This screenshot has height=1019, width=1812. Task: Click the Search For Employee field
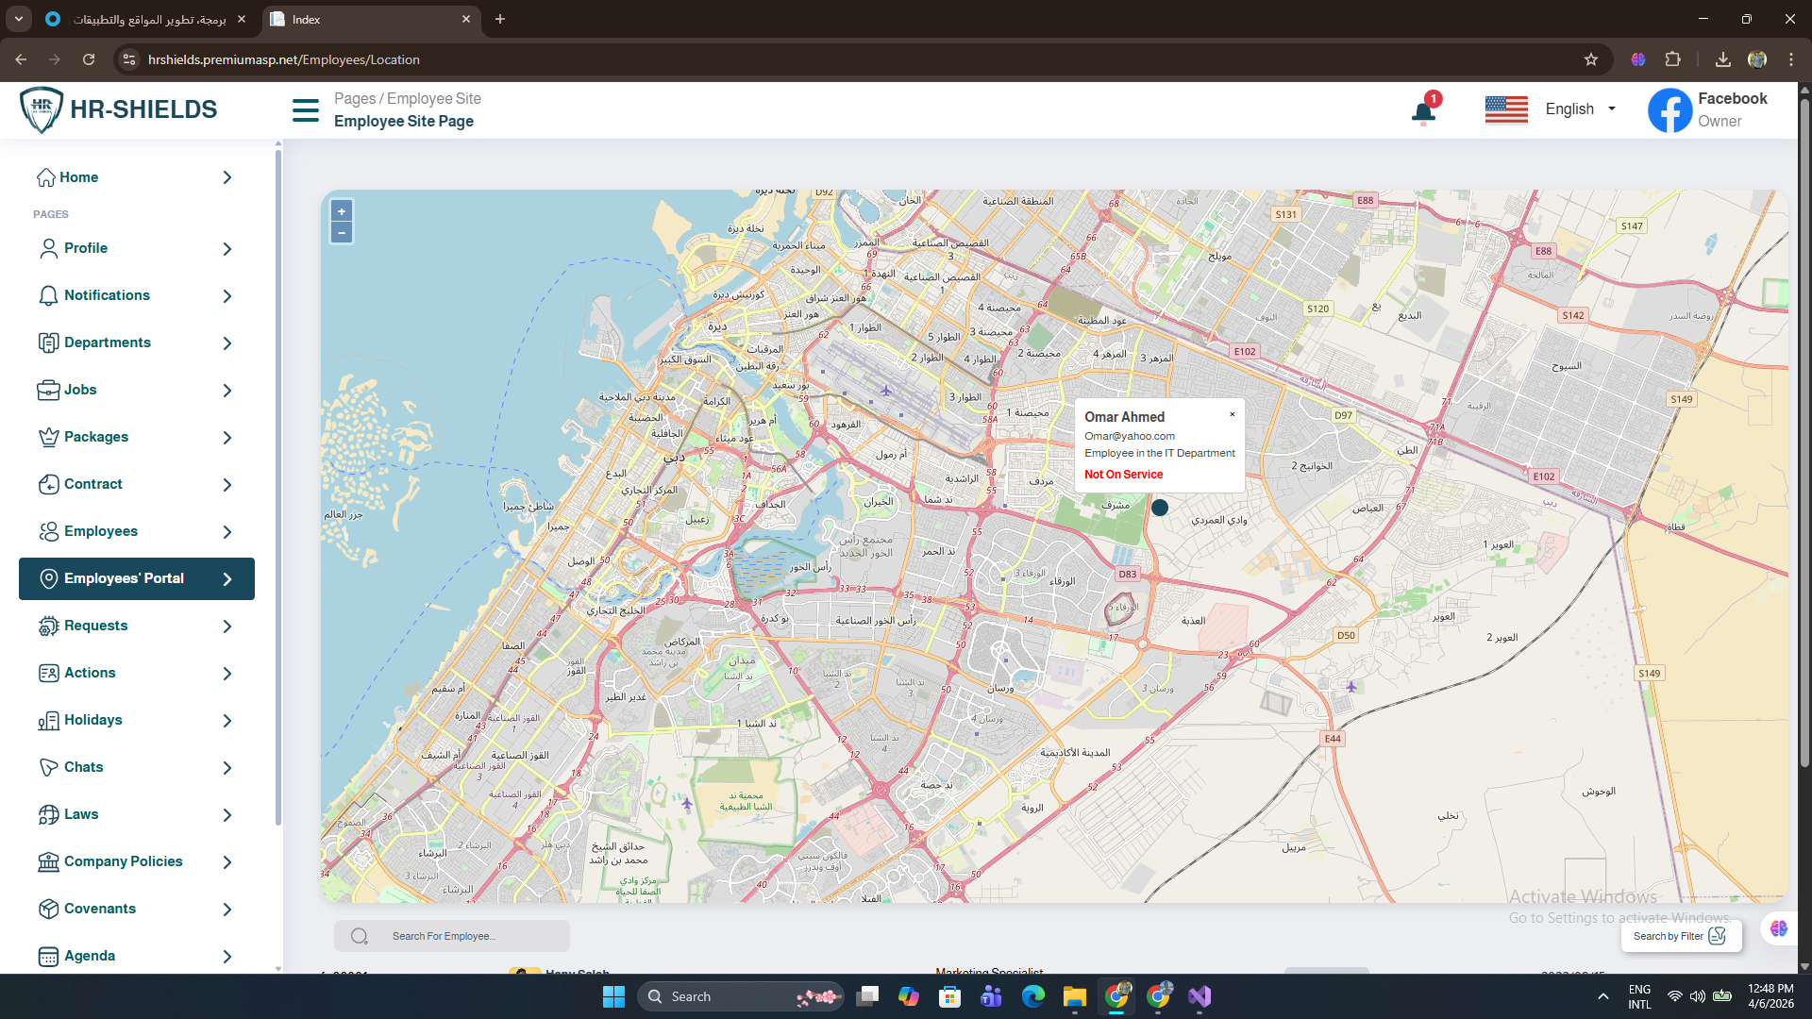[462, 936]
